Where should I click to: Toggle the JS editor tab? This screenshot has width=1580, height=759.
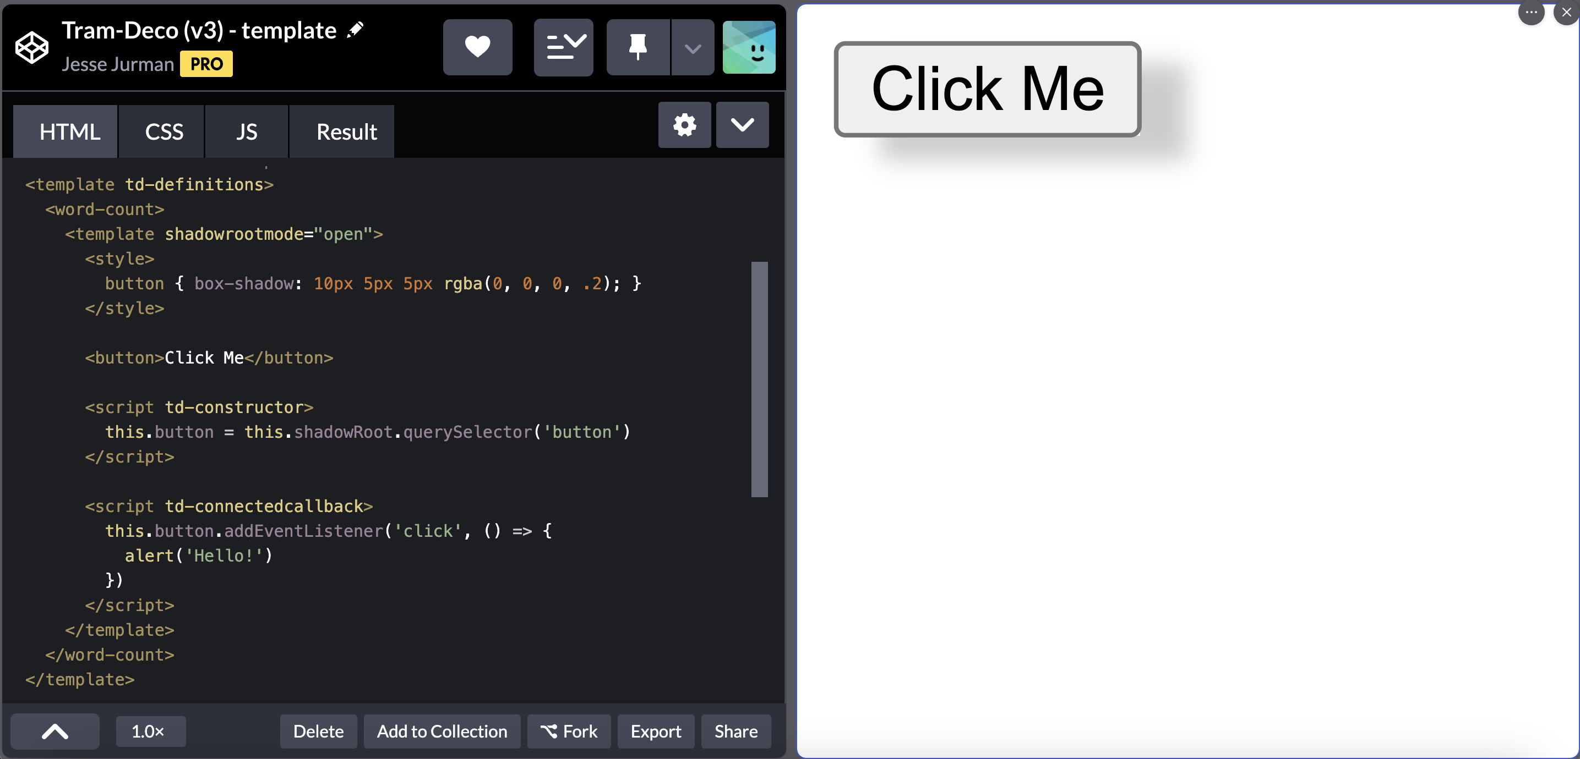[247, 131]
